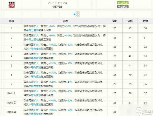Click the 描述 column header

65,21
